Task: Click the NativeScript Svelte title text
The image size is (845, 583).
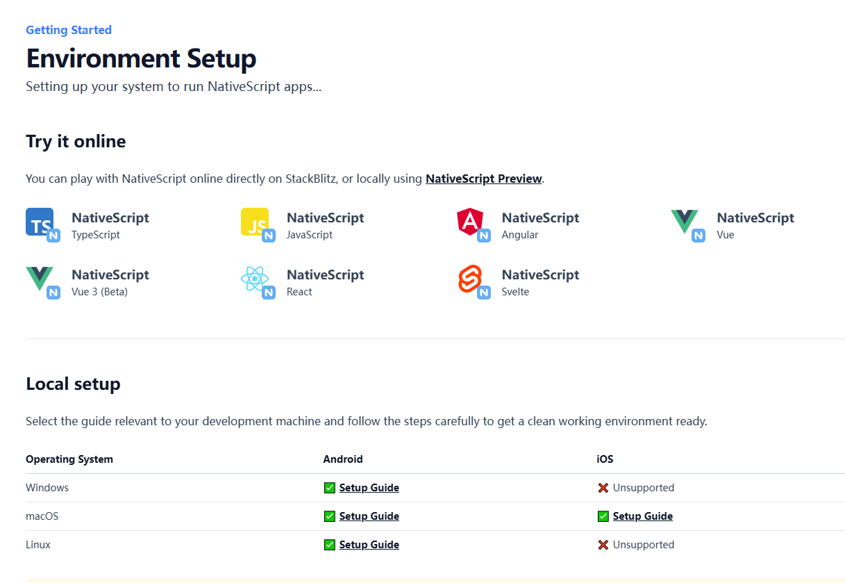Action: click(540, 274)
